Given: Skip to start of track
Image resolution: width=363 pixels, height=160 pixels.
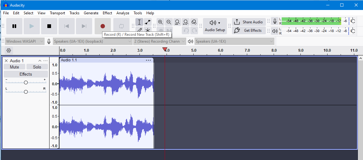Looking at the screenshot, I should [66, 26].
